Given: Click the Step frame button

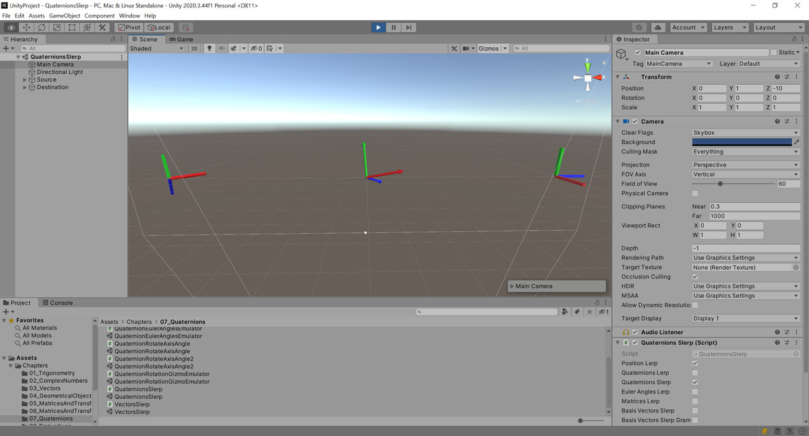Looking at the screenshot, I should click(x=409, y=28).
